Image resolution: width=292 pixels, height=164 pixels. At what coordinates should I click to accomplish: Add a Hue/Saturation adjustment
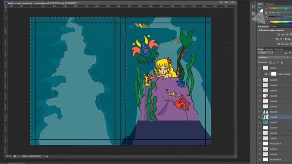tap(277, 39)
